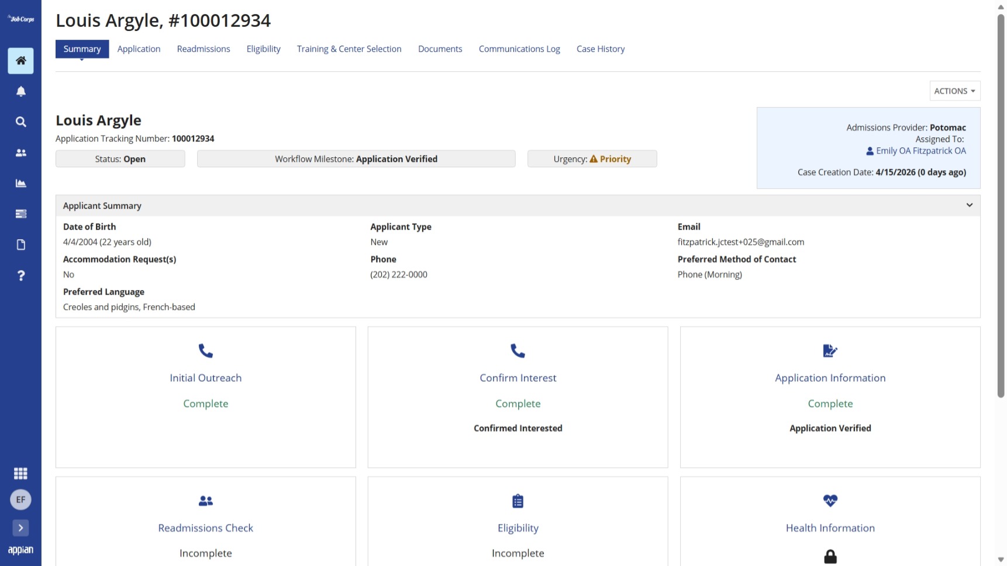Viewport: 1007px width, 566px height.
Task: Click the Initial Outreach phone icon
Action: pos(206,351)
